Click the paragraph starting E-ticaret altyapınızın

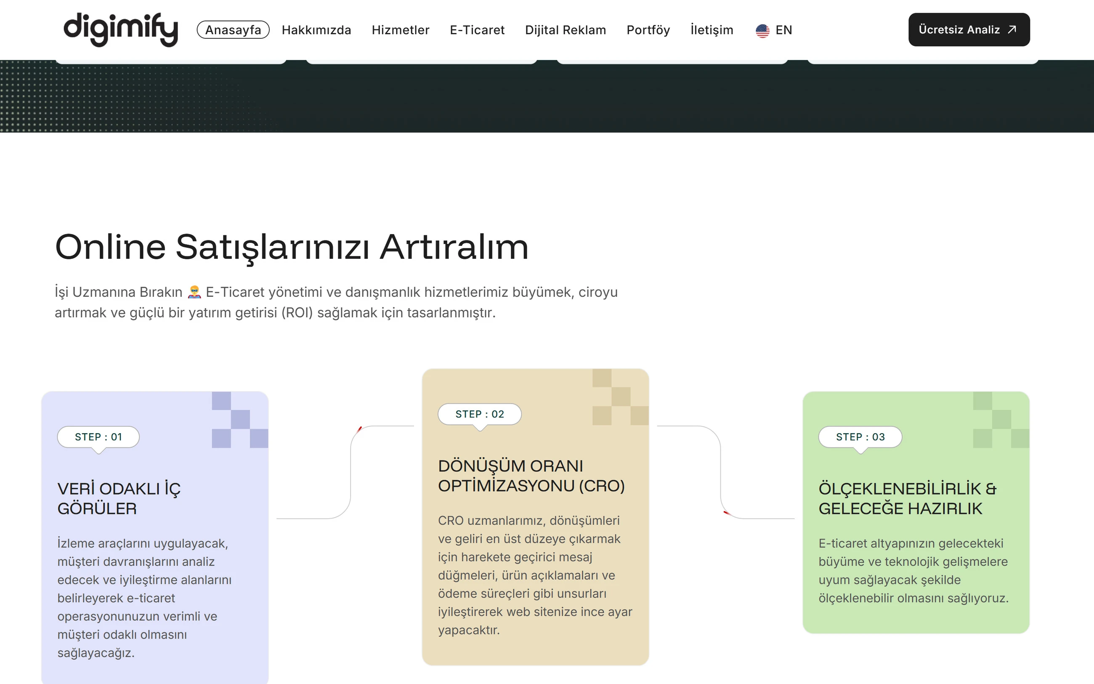[x=913, y=570]
